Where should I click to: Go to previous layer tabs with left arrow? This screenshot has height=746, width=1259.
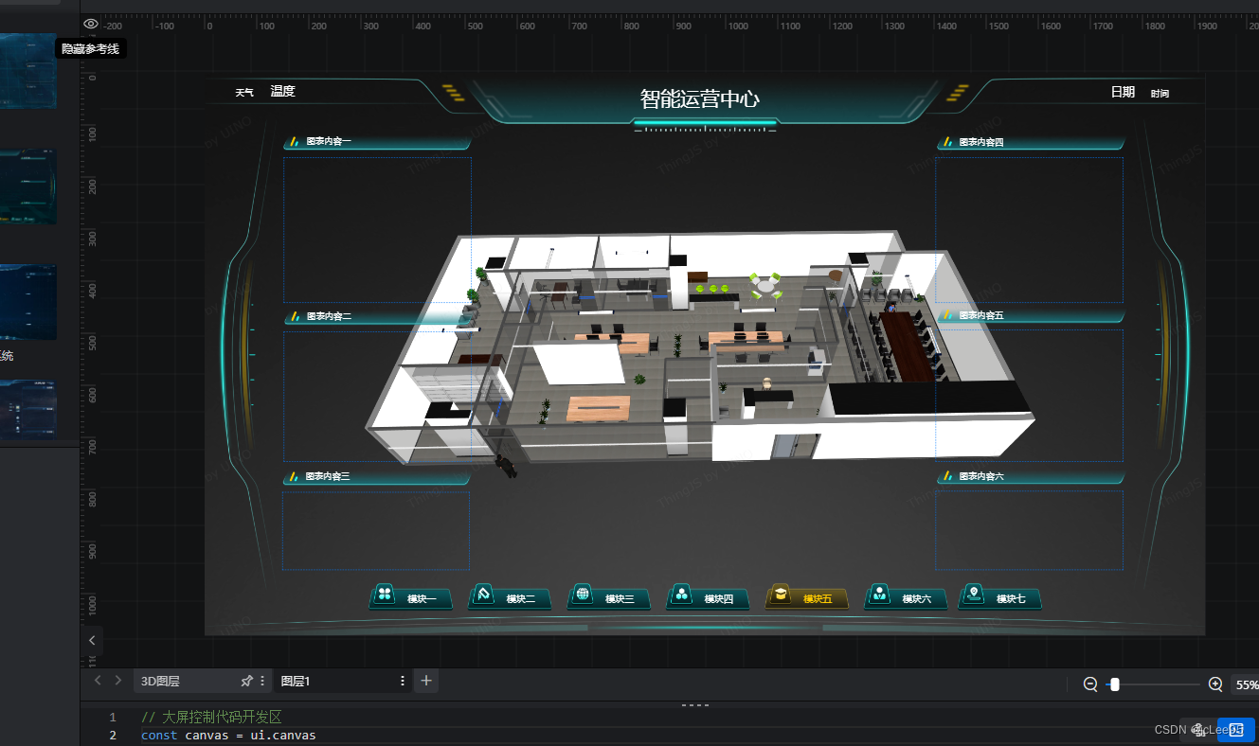[98, 681]
